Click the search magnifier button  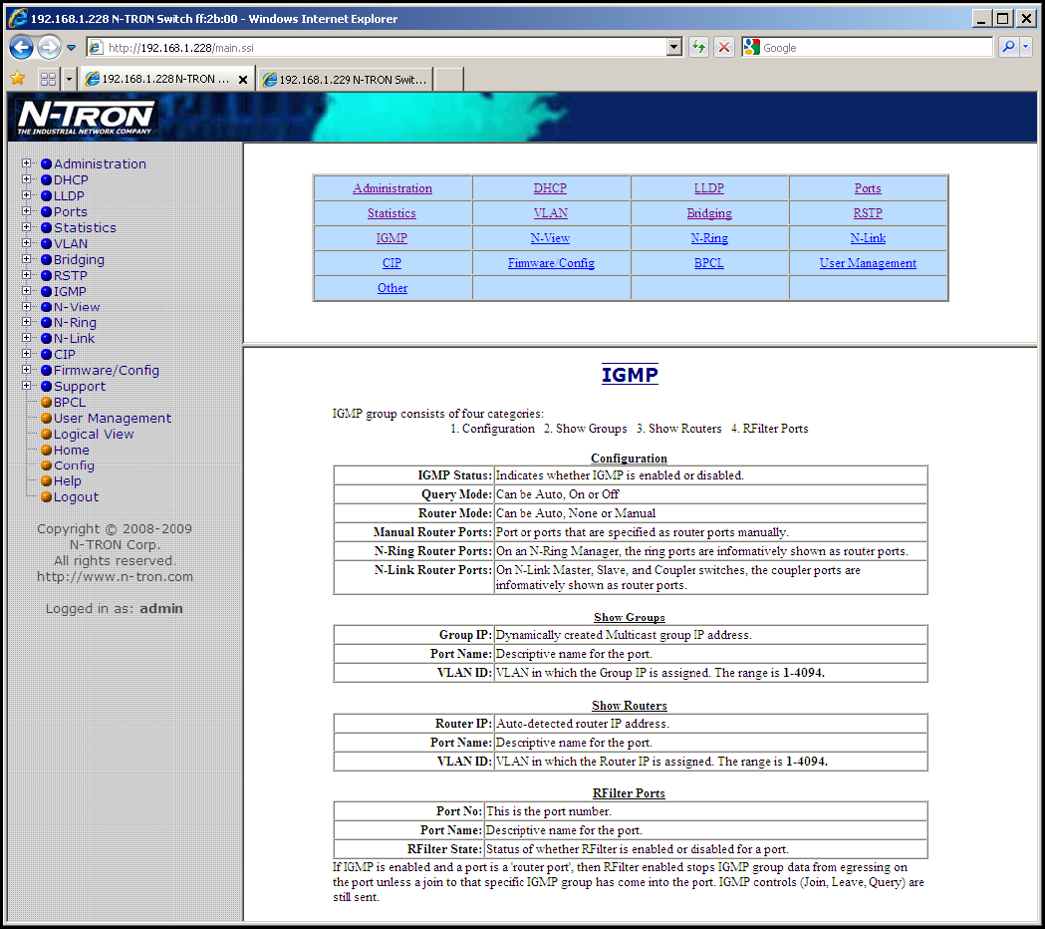pyautogui.click(x=1008, y=48)
